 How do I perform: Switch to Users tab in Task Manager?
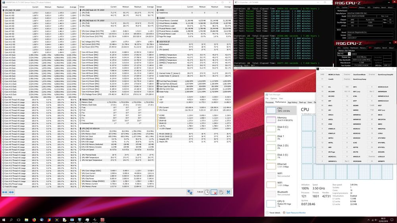310,102
